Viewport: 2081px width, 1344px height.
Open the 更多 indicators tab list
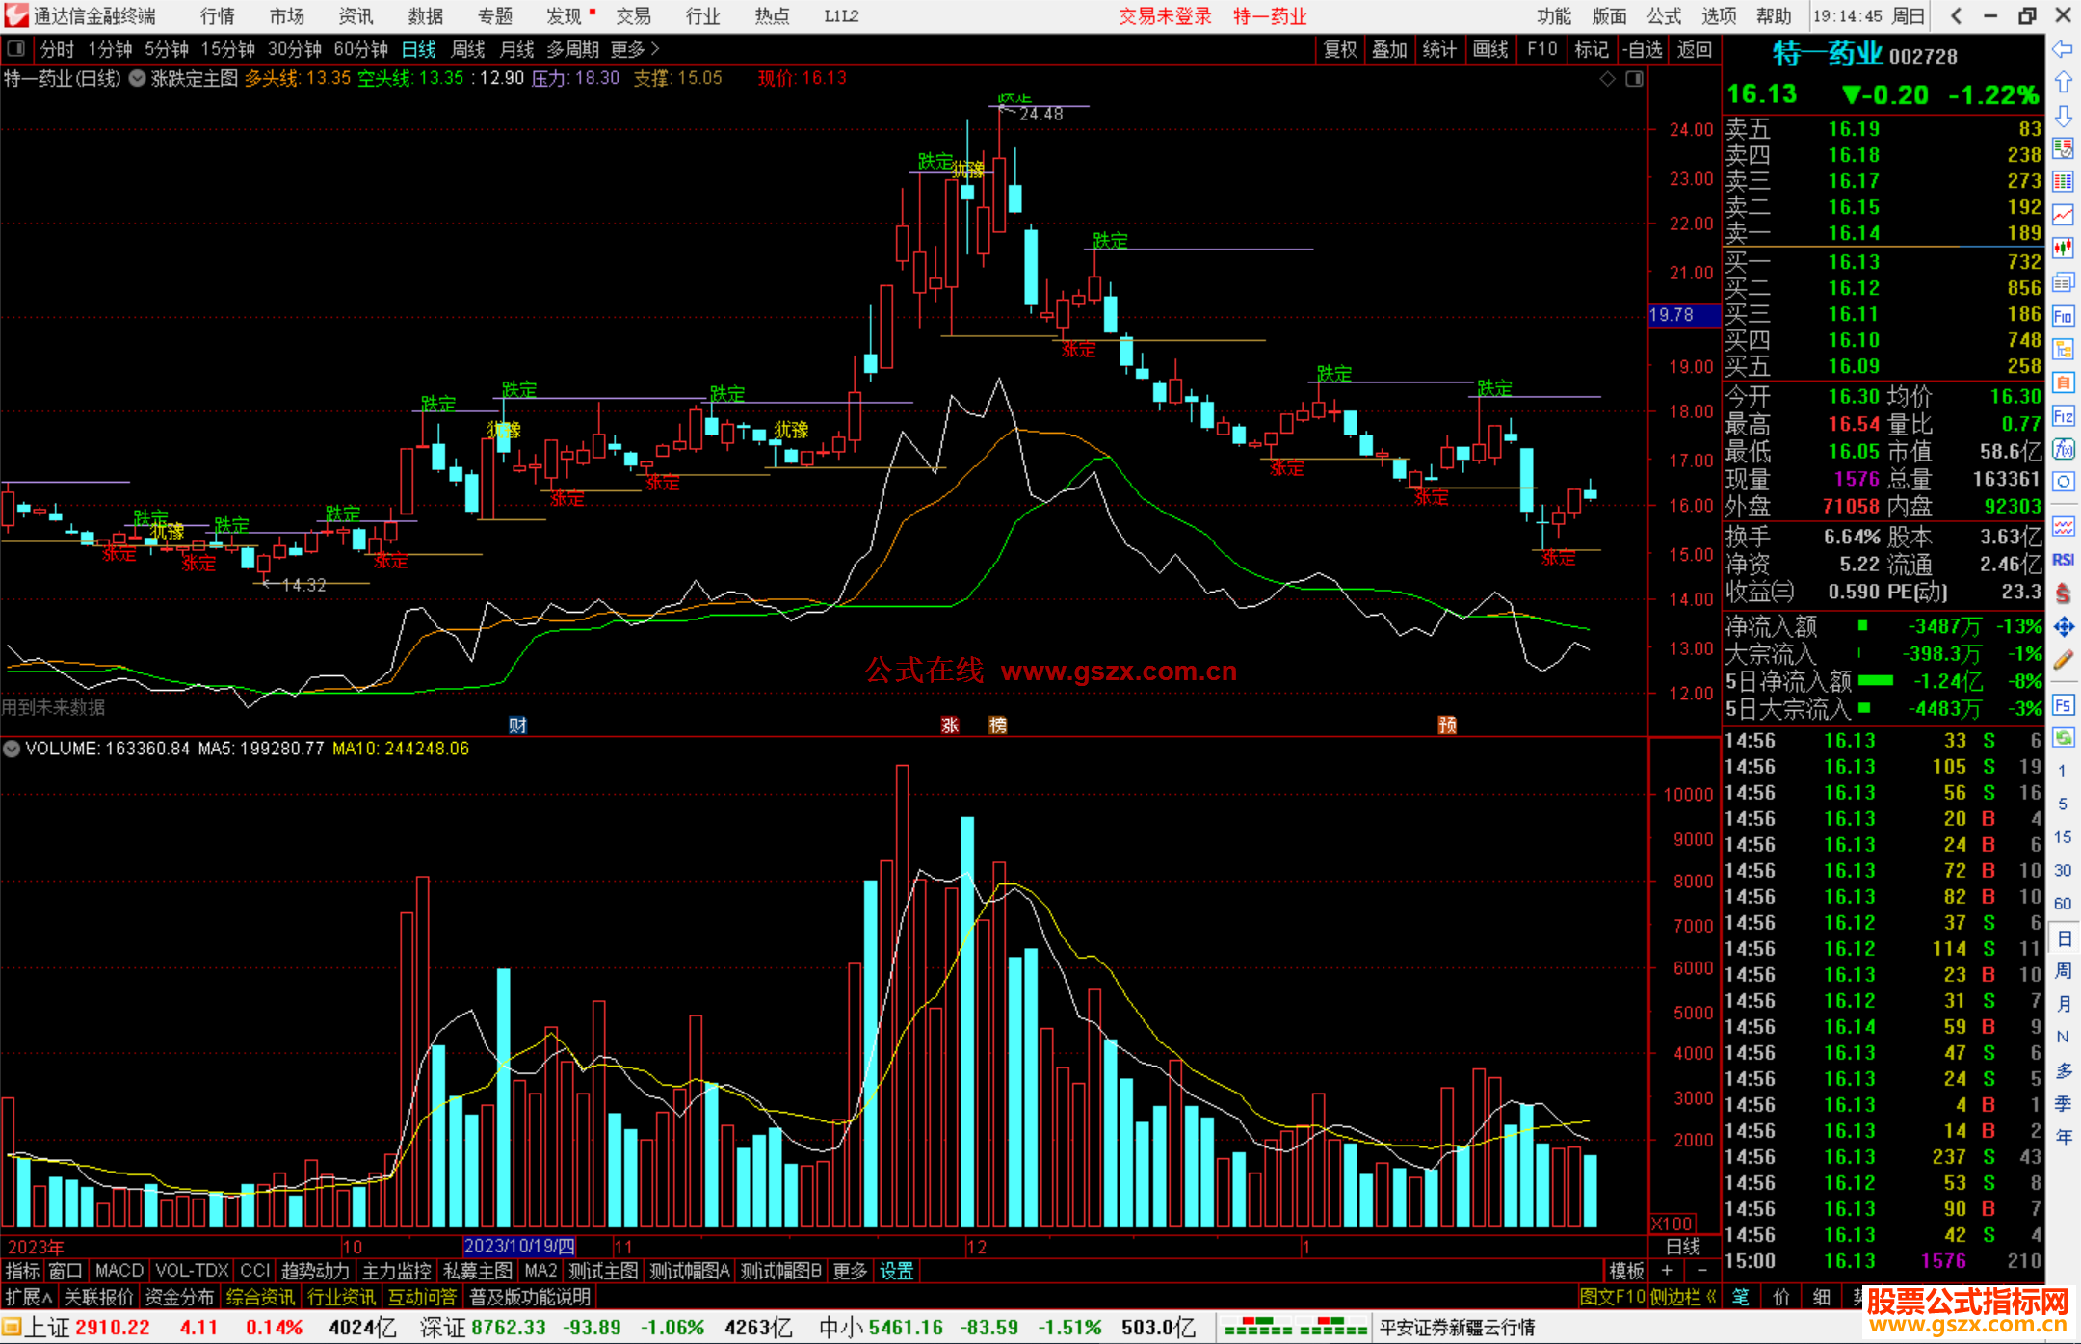[x=849, y=1271]
